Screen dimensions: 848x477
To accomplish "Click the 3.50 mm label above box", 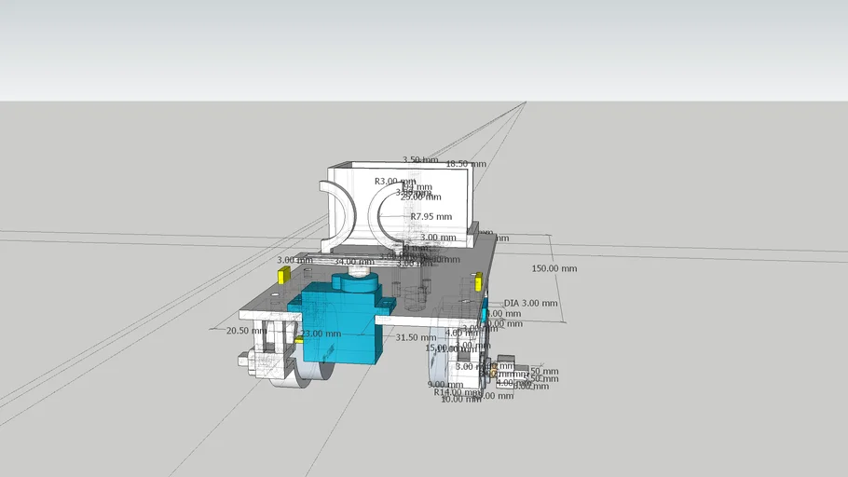I will tap(420, 160).
